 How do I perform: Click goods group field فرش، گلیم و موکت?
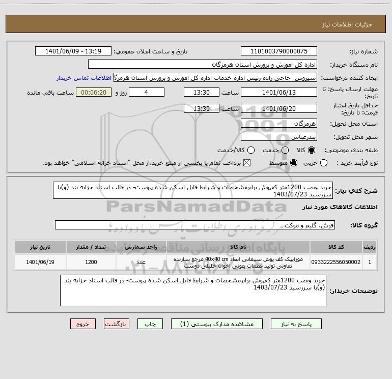(195, 225)
